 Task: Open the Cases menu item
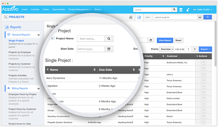coord(46,10)
